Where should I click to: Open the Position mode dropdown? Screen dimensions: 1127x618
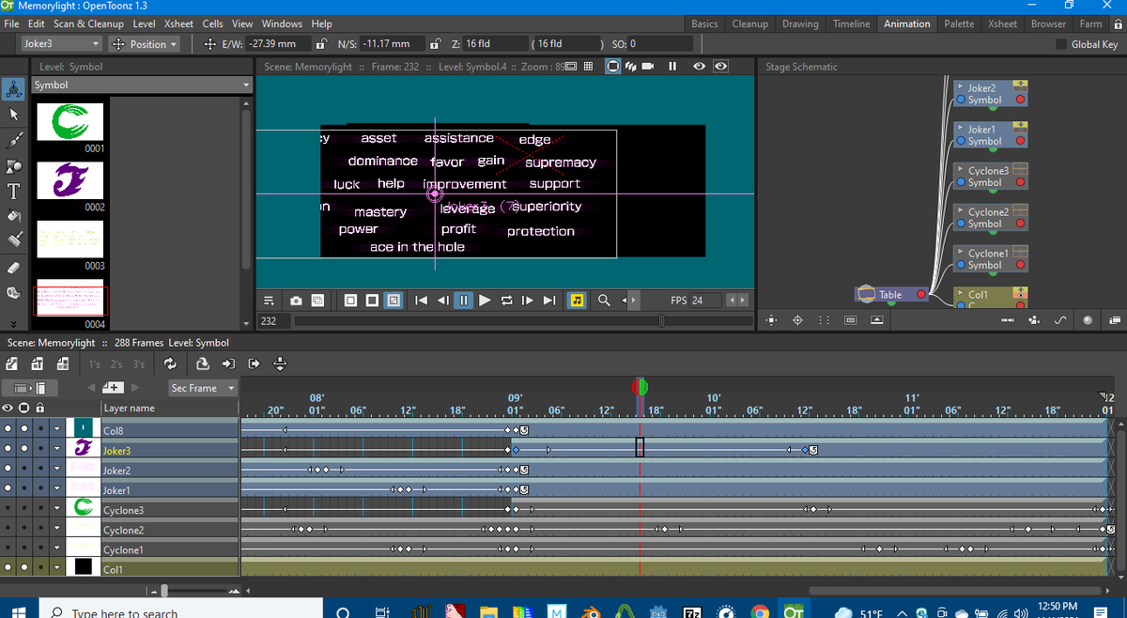pos(144,44)
